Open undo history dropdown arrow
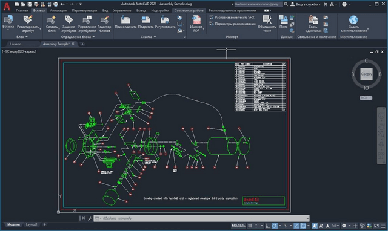Viewport: 388px width, 231px height. (67, 4)
